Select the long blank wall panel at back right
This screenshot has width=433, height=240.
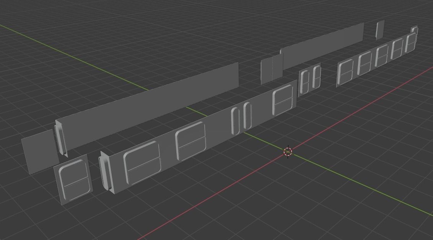pos(323,46)
